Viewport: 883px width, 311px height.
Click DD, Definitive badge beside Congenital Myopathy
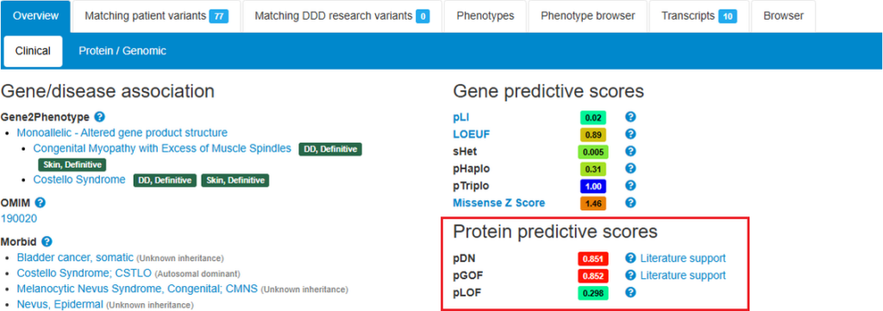tap(330, 149)
